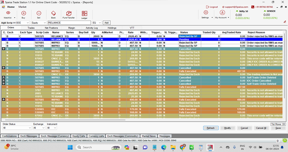Open Microsoft Edge from taskbar
This screenshot has height=152, width=288.
(x=164, y=147)
